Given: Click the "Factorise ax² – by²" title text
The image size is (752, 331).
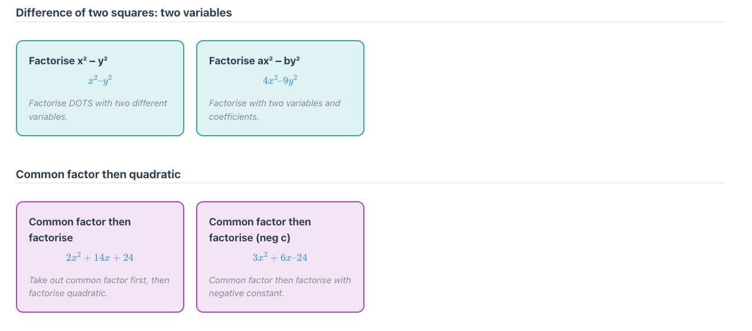Looking at the screenshot, I should tap(255, 61).
